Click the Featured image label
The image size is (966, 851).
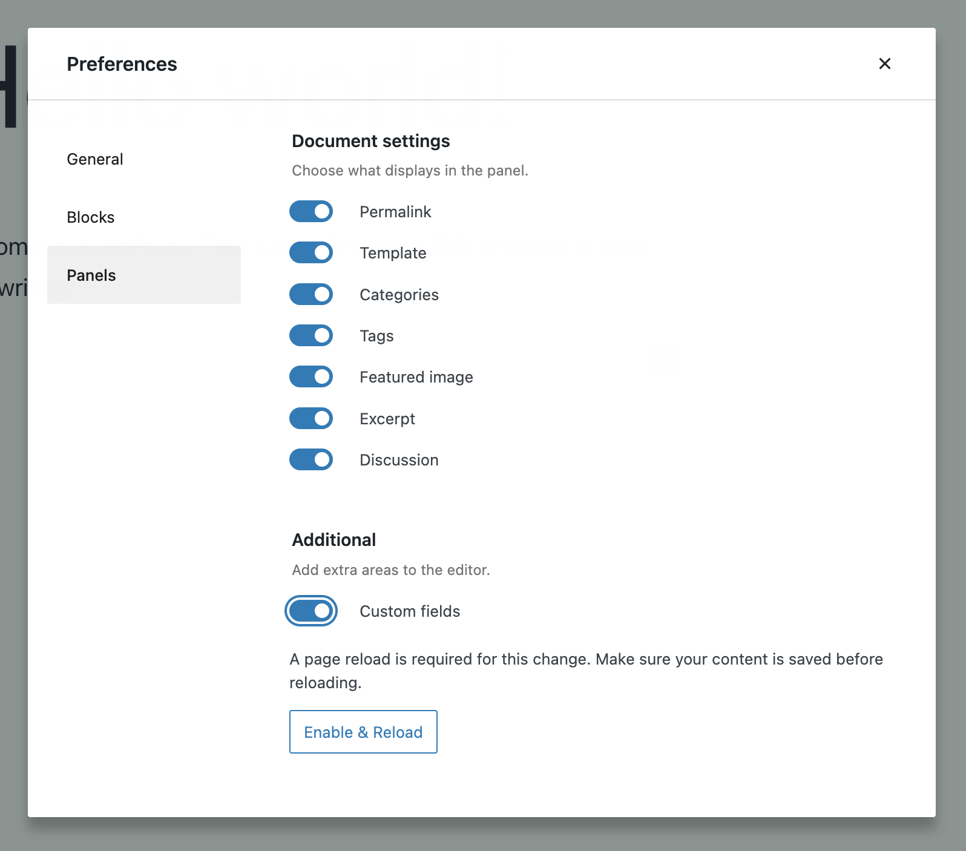coord(416,377)
